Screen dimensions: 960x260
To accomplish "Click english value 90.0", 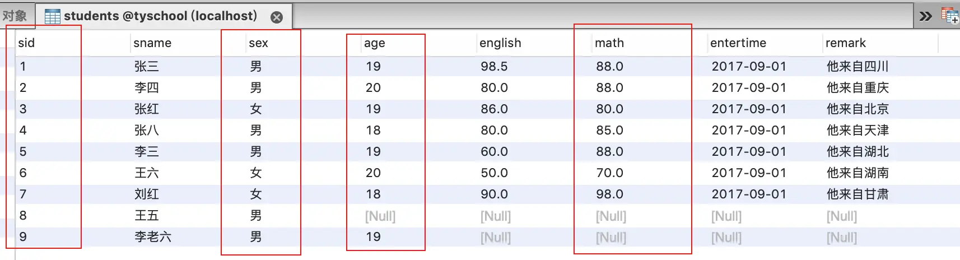I will pos(494,194).
